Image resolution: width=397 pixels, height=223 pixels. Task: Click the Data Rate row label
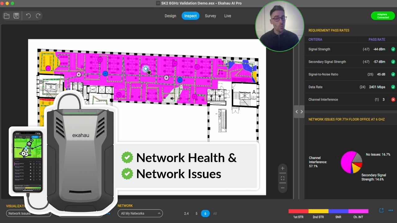[x=315, y=87]
